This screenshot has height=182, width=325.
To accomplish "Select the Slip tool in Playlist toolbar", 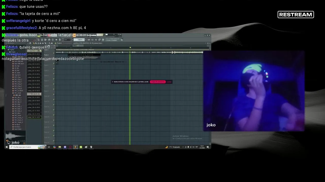I will [x=43, y=43].
